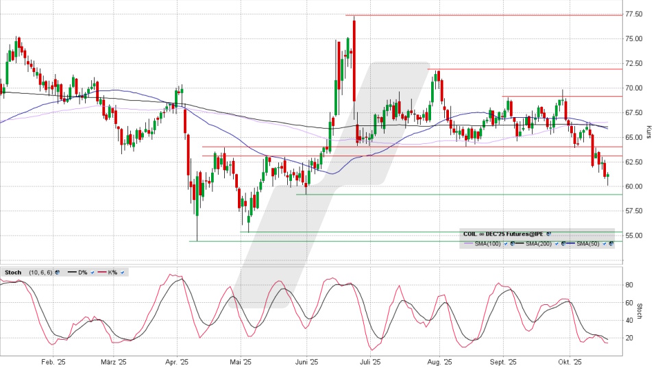Click the globe icon beside Stoch (10, 6, 6)

click(x=57, y=272)
